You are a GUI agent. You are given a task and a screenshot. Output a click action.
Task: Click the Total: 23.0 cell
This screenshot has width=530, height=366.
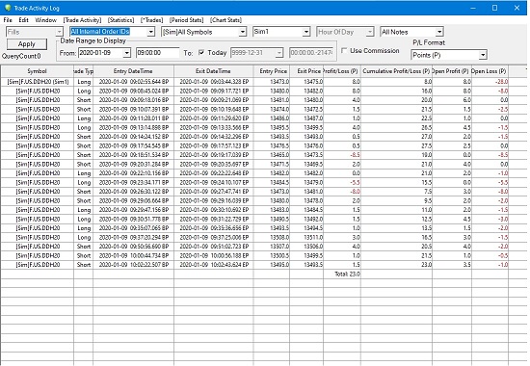(x=342, y=274)
